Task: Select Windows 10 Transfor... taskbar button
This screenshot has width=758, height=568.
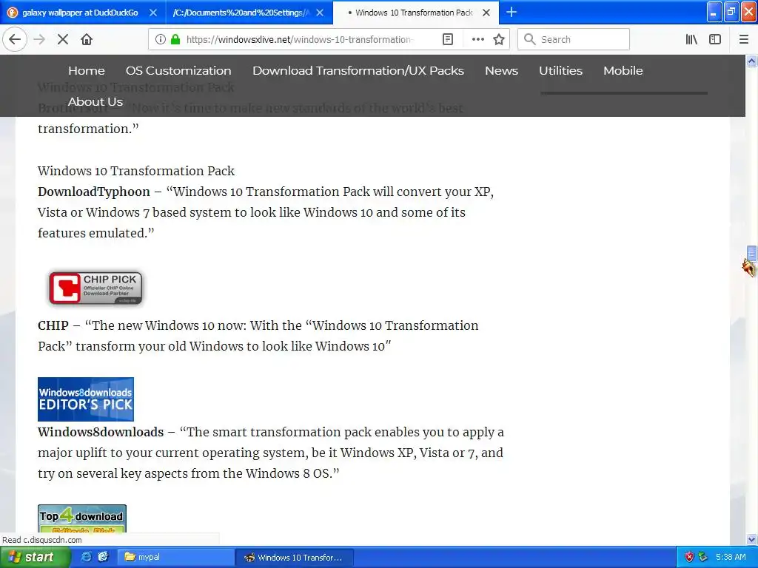Action: [295, 558]
